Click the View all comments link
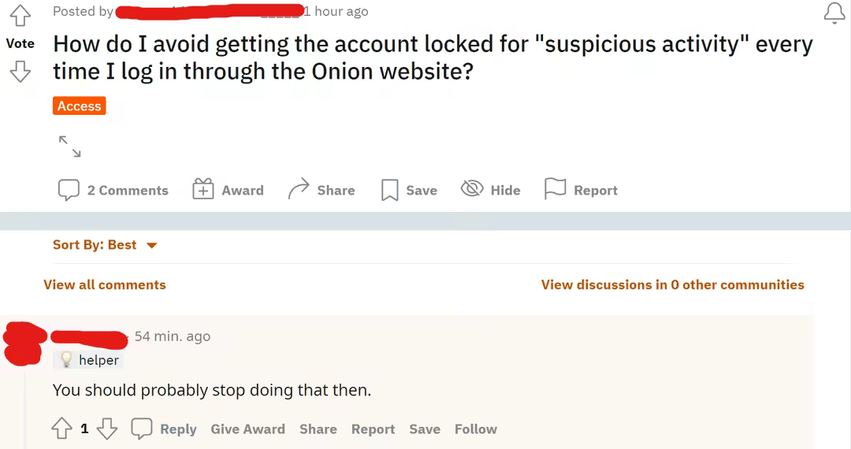This screenshot has height=449, width=851. [105, 285]
